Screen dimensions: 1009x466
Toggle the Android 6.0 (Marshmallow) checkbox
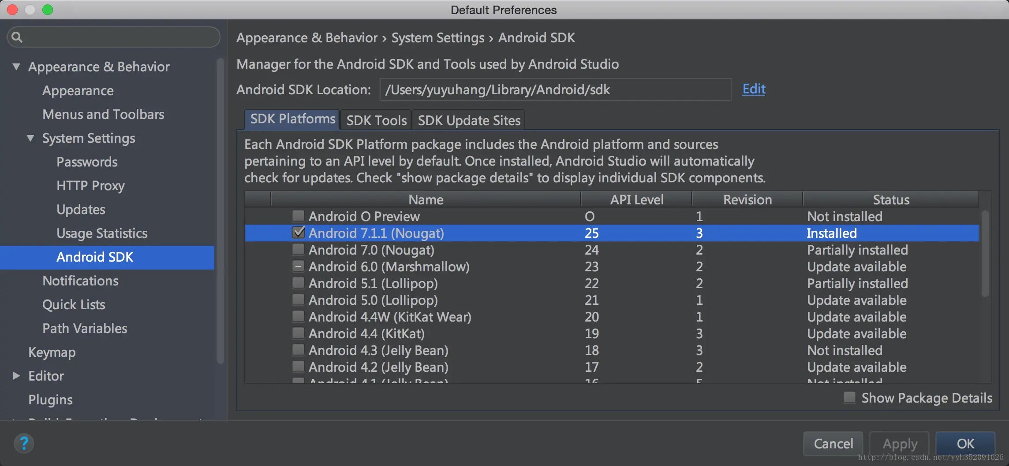click(298, 266)
